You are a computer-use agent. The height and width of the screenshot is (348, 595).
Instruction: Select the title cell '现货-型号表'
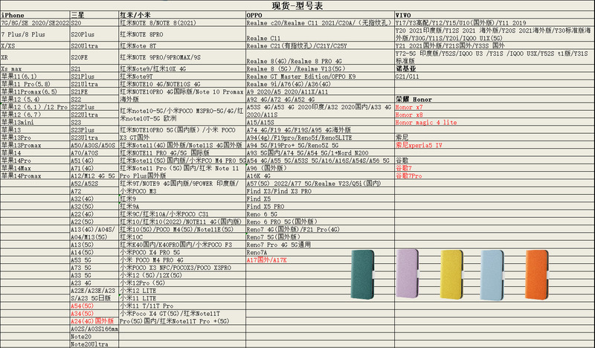click(297, 6)
